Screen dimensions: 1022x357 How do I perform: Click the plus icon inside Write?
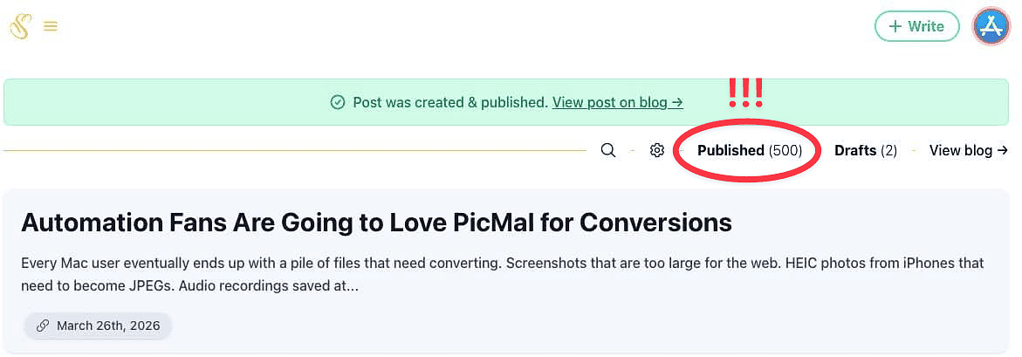tap(895, 26)
